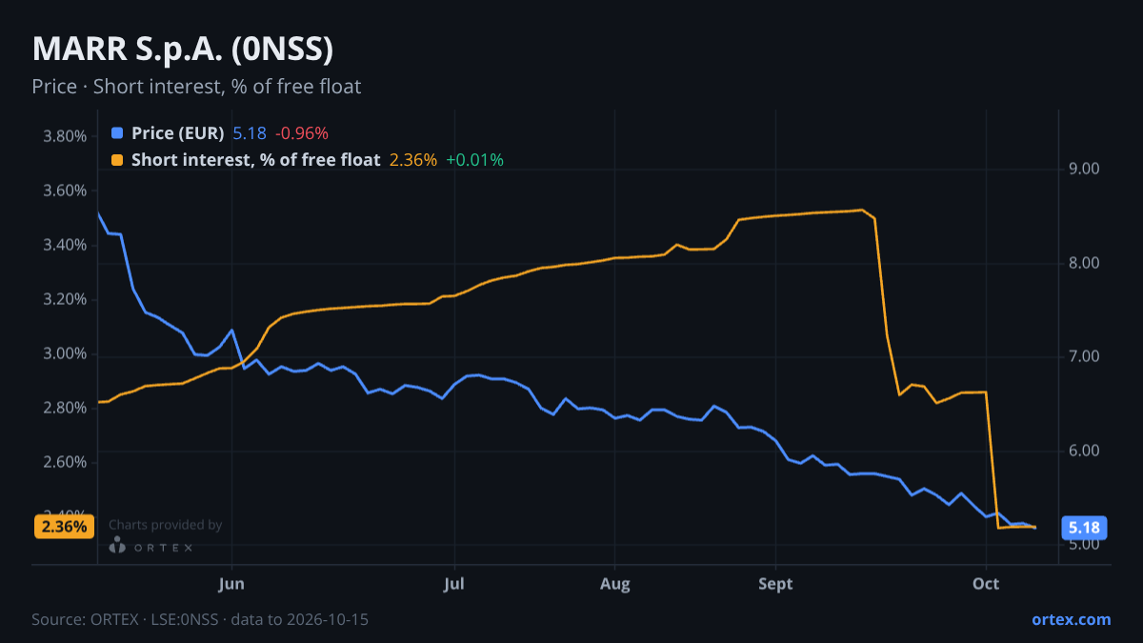Click the 8.00 right axis label
This screenshot has height=643, width=1143.
click(x=1084, y=263)
